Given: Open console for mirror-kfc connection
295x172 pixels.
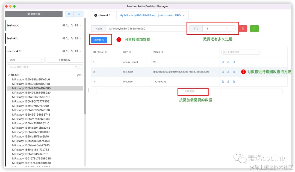Looking at the screenshot, I should coord(68,51).
